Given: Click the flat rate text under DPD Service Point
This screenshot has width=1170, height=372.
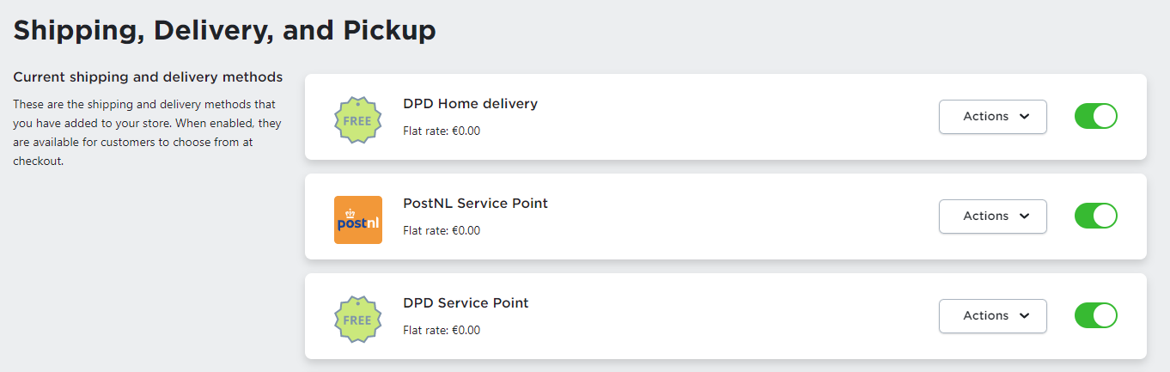Looking at the screenshot, I should click(x=442, y=331).
